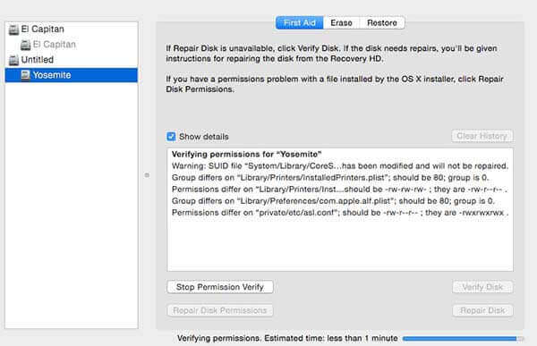This screenshot has width=537, height=346.
Task: Switch to the Restore tab
Action: point(382,23)
